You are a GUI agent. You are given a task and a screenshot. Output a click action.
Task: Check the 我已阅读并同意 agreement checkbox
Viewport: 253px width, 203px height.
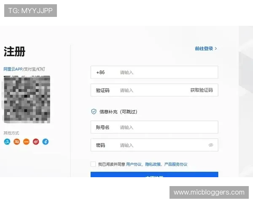coord(93,164)
